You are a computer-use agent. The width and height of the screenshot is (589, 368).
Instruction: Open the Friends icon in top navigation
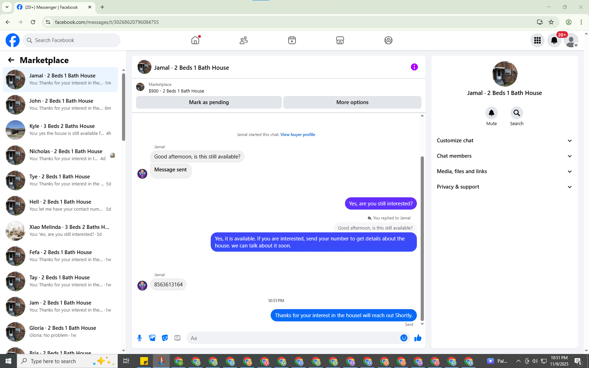[x=244, y=40]
